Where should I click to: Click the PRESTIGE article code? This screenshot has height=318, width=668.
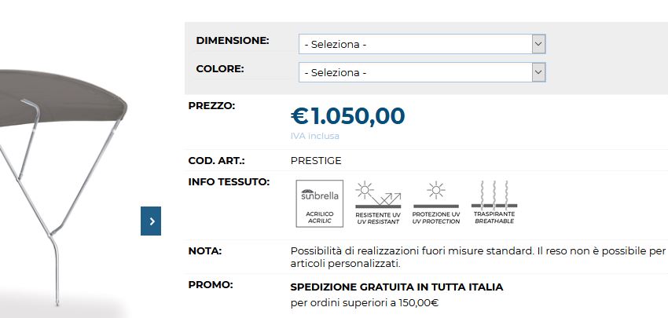316,161
